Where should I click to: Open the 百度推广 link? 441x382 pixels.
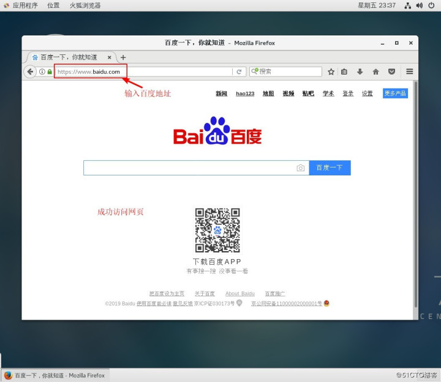point(275,293)
